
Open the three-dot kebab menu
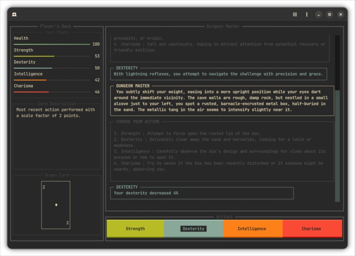(307, 14)
